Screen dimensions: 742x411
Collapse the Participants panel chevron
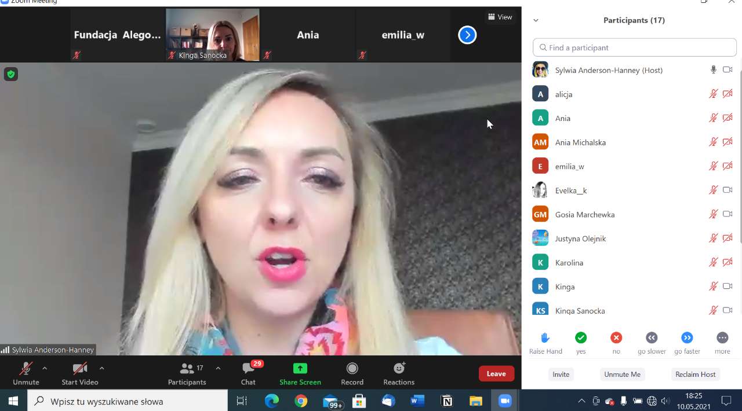pos(536,20)
